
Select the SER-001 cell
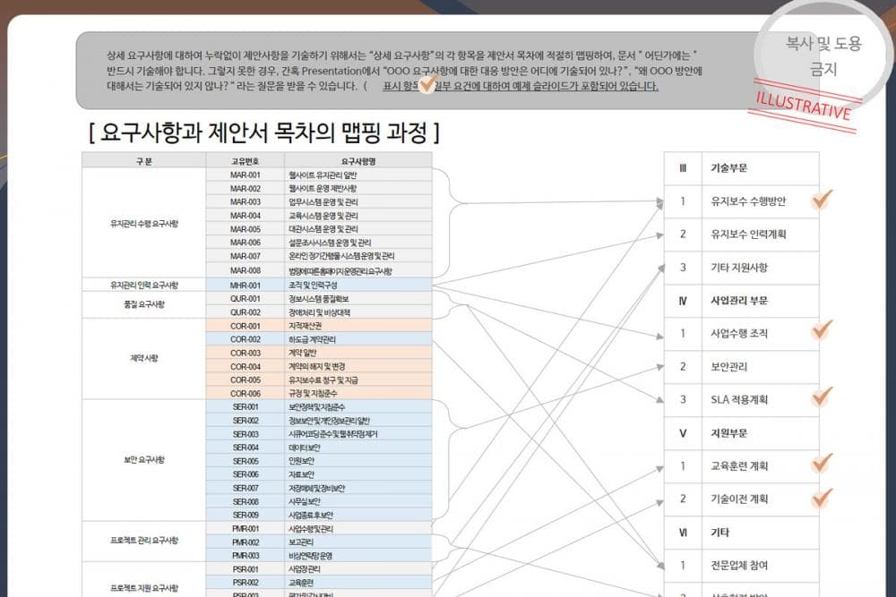pyautogui.click(x=246, y=407)
